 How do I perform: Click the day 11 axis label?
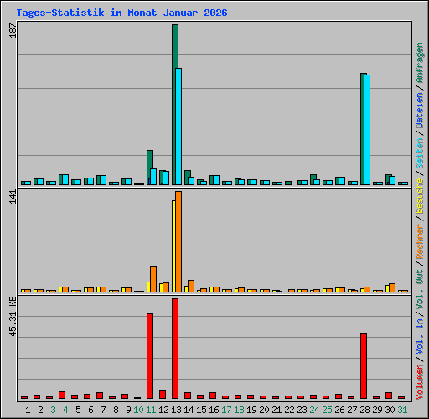pyautogui.click(x=151, y=410)
